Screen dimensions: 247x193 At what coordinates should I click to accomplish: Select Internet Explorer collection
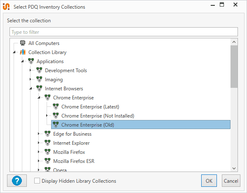coord(71,143)
